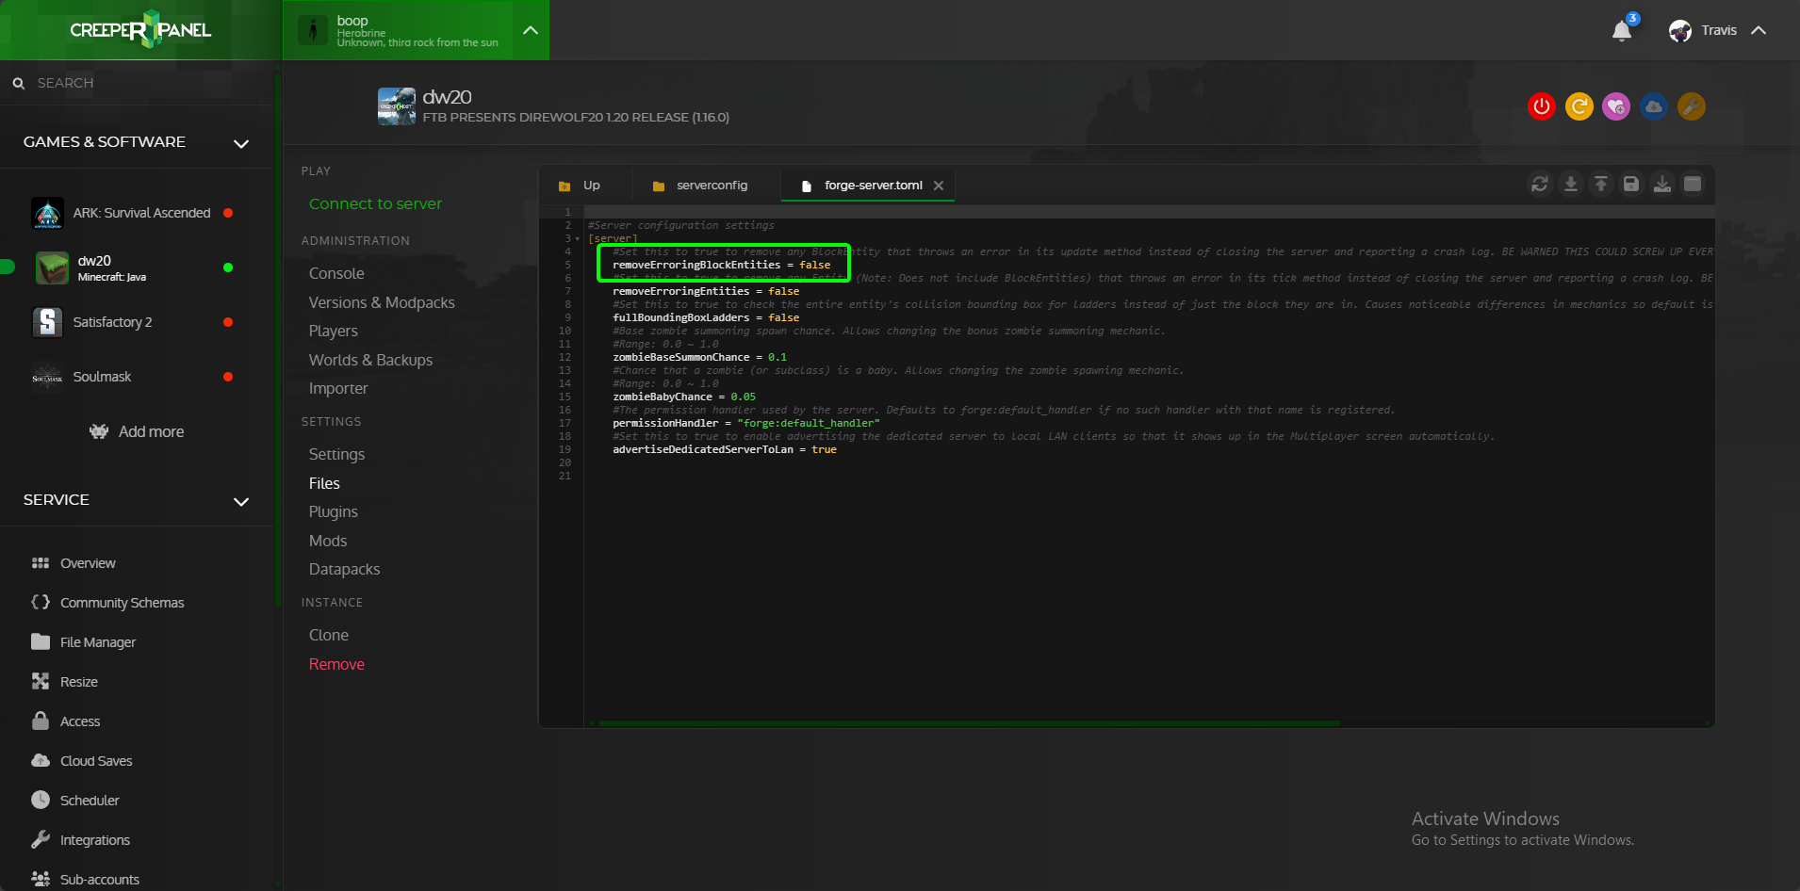This screenshot has width=1800, height=891.
Task: Click the ARK: Survival Ascended game icon
Action: pos(47,214)
